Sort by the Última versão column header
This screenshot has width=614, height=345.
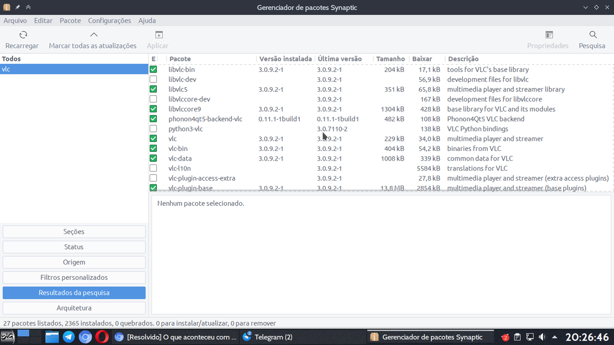pyautogui.click(x=344, y=59)
